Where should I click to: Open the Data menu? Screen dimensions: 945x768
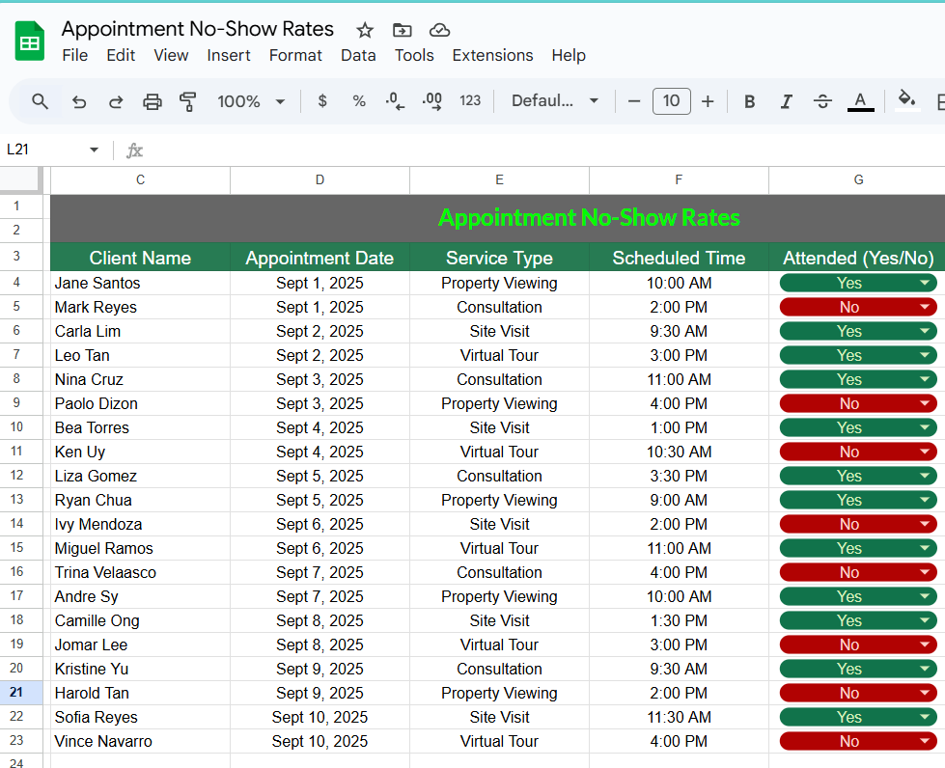[x=358, y=55]
